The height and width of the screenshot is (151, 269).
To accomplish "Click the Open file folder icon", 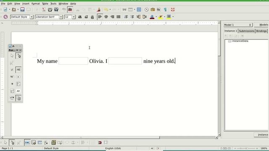I will [x=14, y=10].
